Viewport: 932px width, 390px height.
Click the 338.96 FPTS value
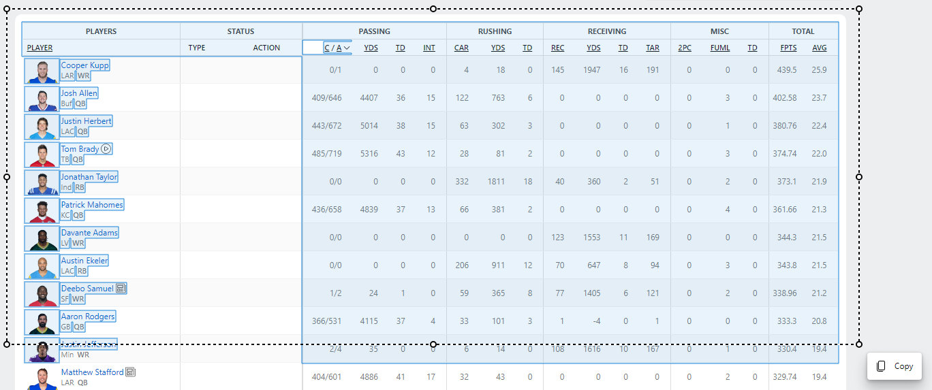784,293
